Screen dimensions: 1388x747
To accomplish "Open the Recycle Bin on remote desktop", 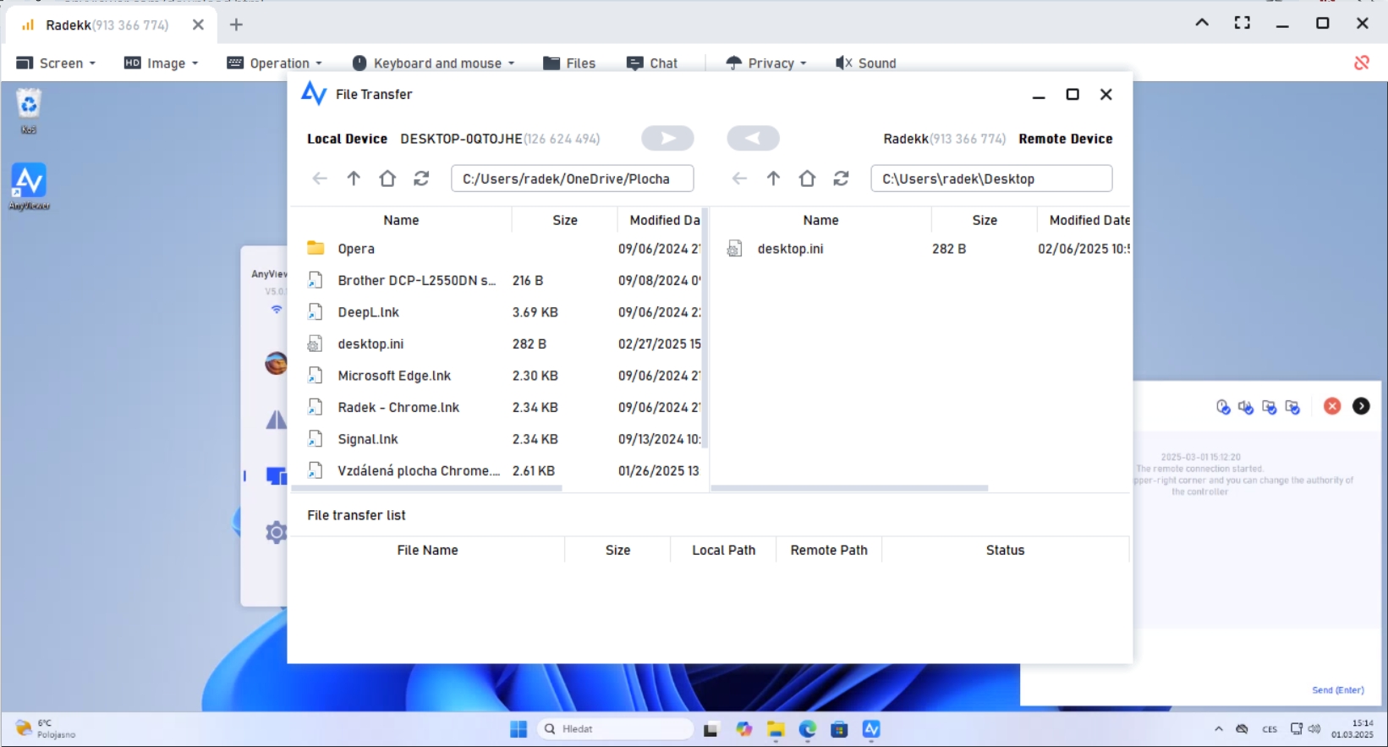I will (29, 112).
